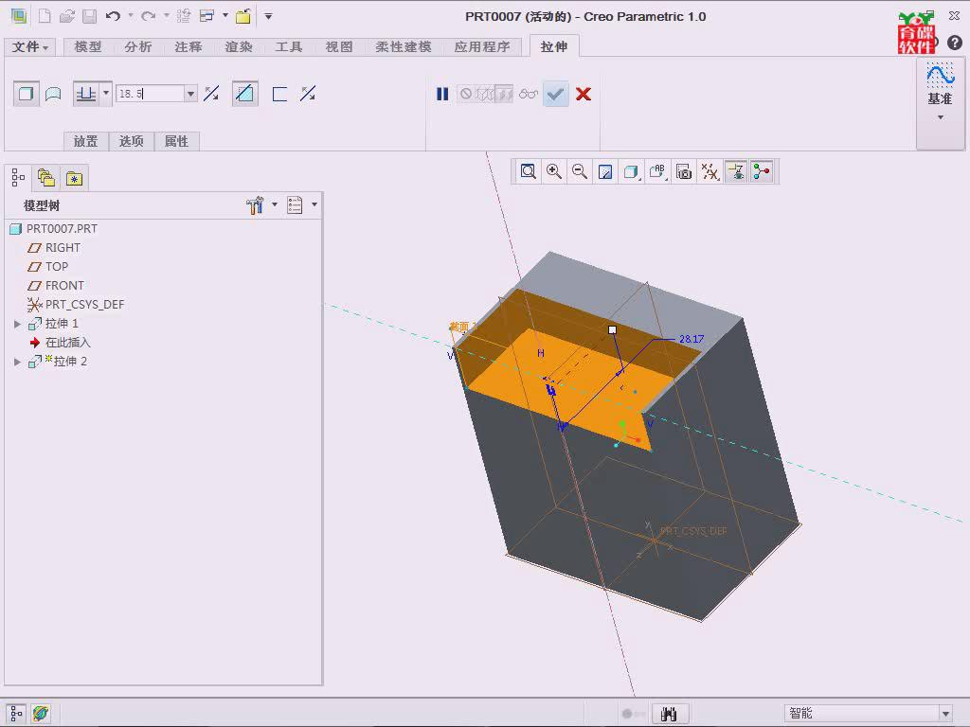Toggle thicken sketch option
The image size is (970, 727).
[279, 94]
